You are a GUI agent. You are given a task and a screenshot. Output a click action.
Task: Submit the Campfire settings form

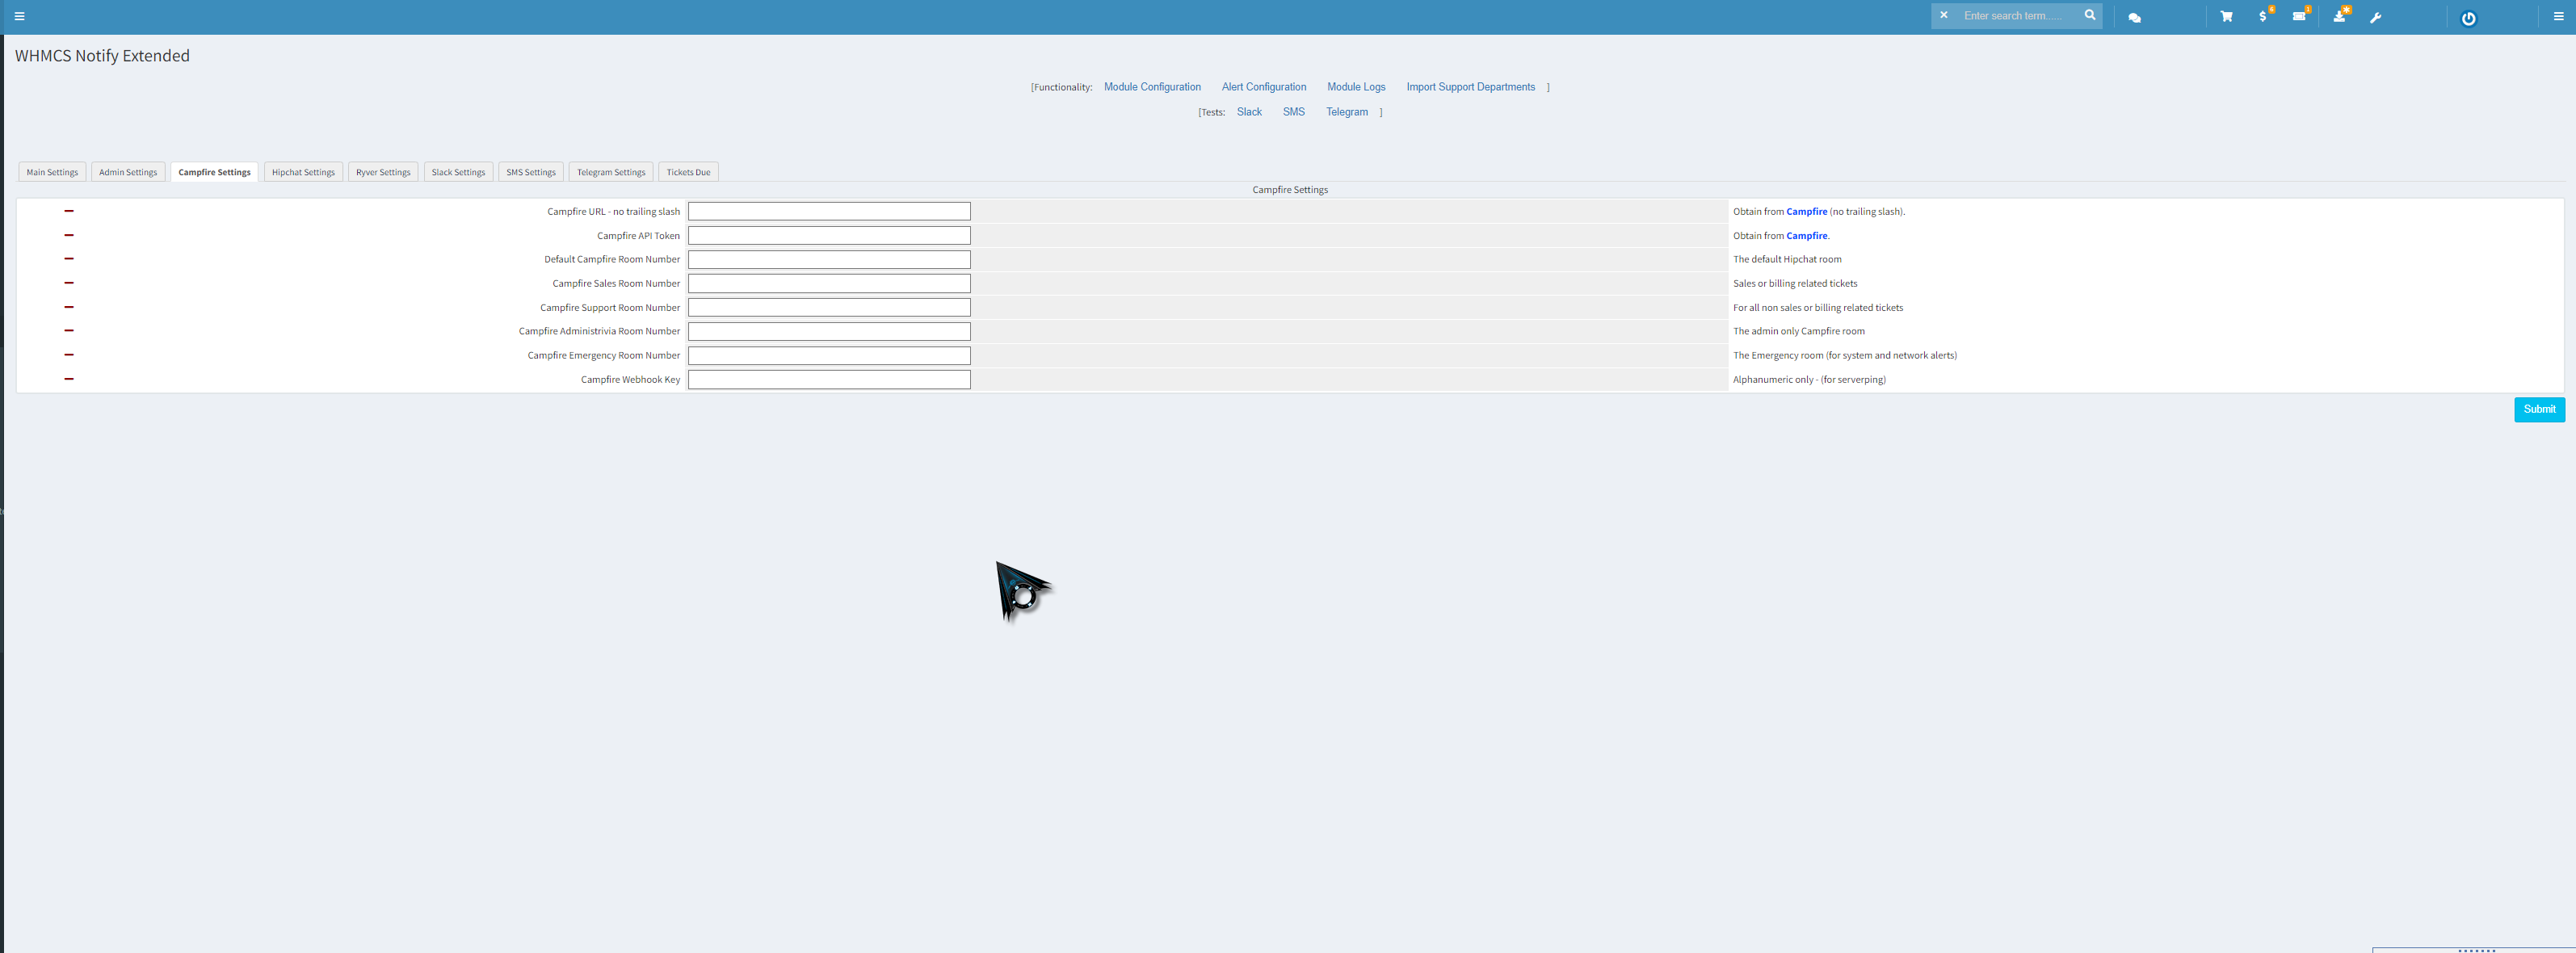pyautogui.click(x=2539, y=409)
